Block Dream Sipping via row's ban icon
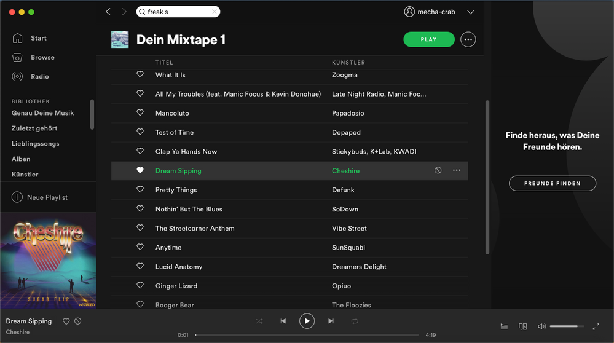Screen dimensions: 614x343 click(438, 170)
